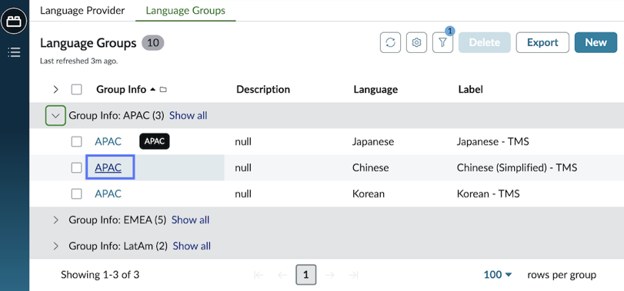Open APAC link in Japanese row
Screen dimensions: 624x291
click(108, 142)
